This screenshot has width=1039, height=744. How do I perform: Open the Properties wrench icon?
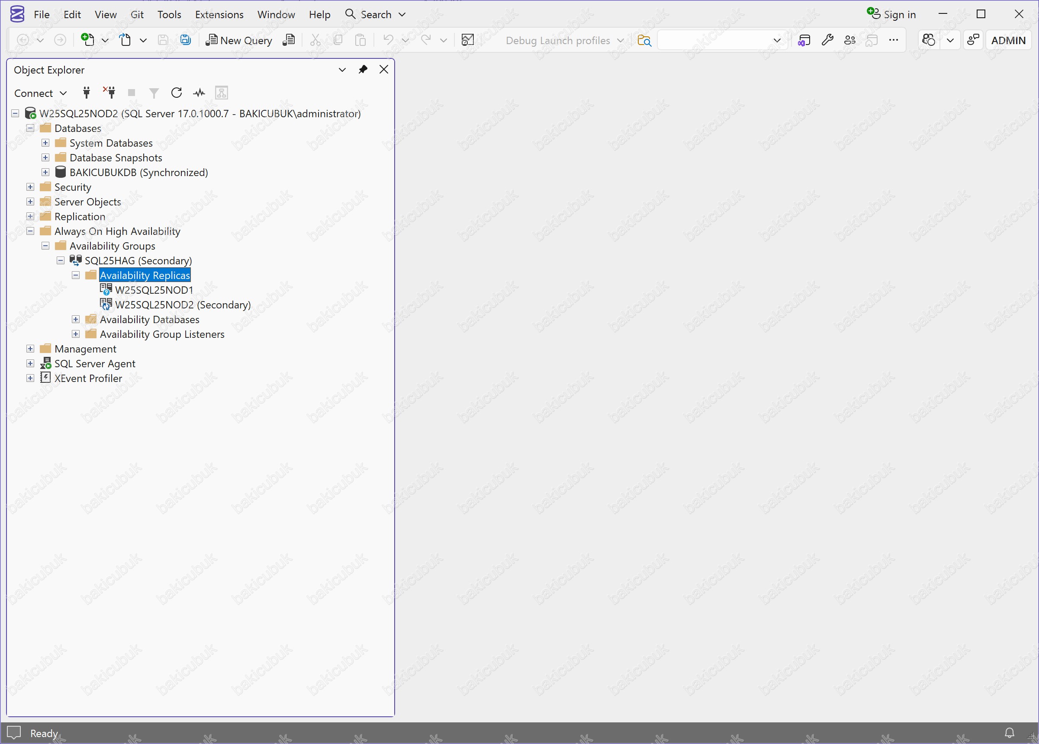point(827,40)
